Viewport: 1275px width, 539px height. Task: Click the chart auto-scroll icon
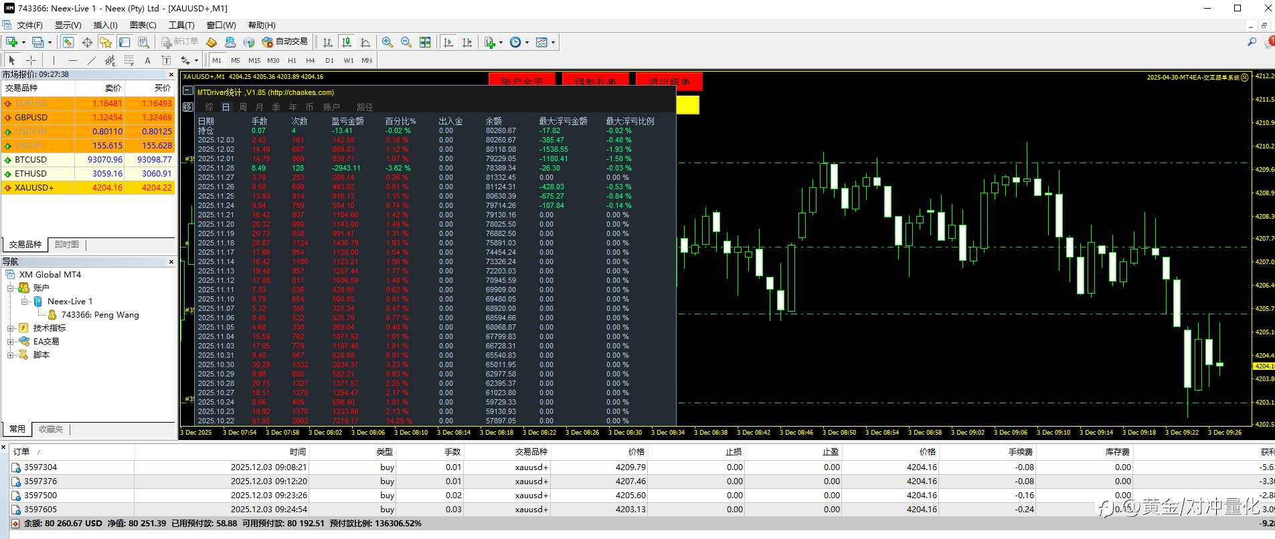tap(448, 42)
